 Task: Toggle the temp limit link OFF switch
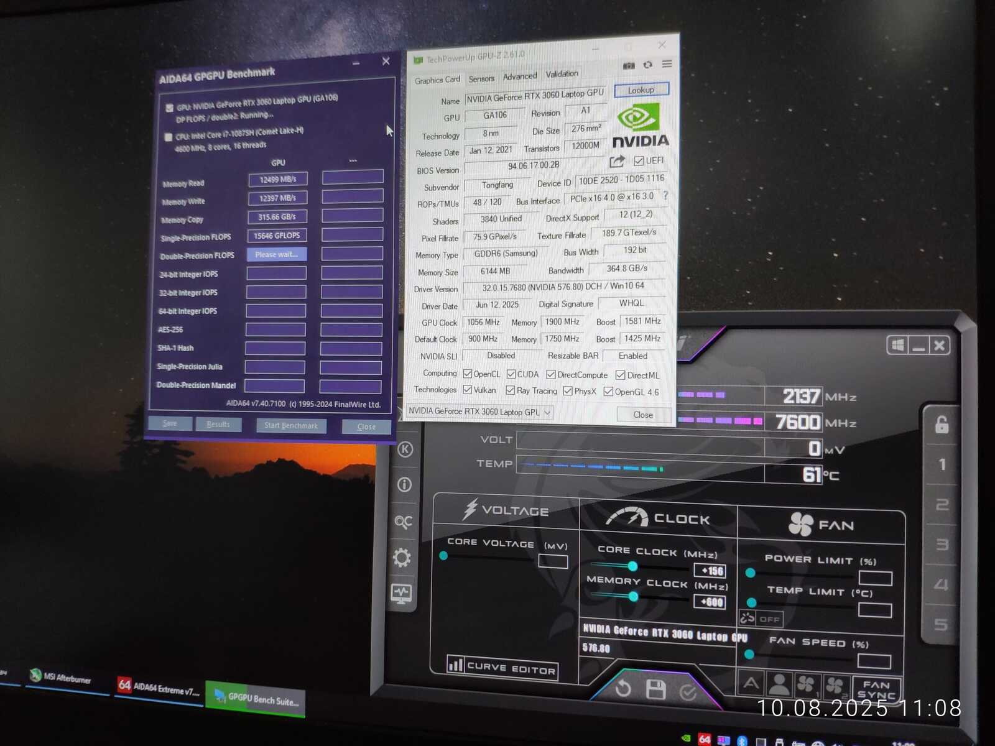click(761, 619)
